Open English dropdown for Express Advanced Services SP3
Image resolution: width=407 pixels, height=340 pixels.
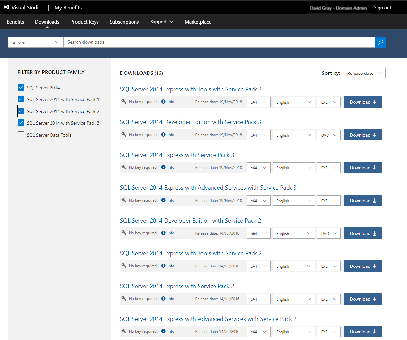pos(294,201)
